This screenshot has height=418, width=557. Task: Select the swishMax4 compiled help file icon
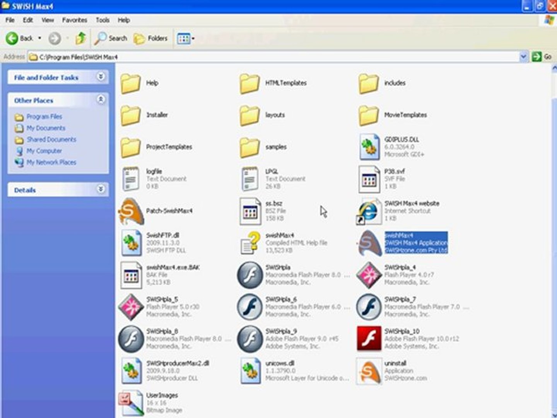tap(250, 243)
